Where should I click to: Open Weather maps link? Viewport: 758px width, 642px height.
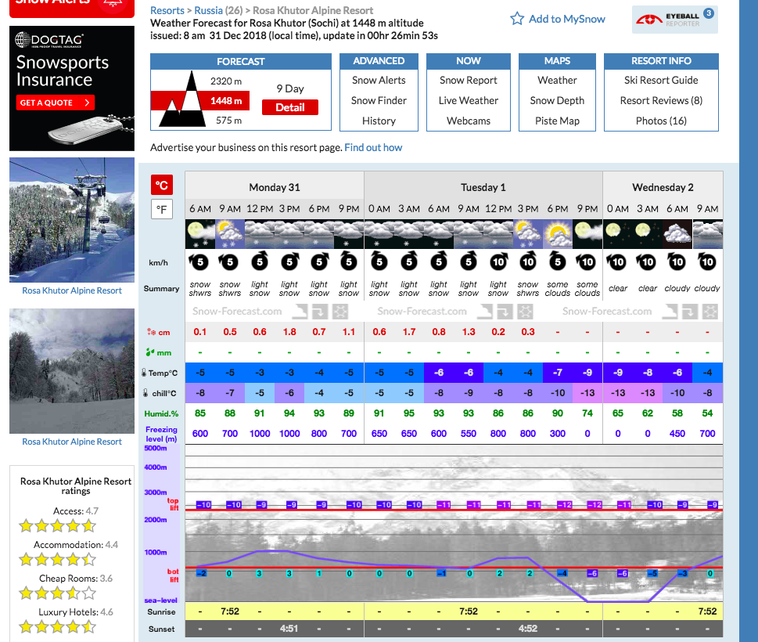[x=558, y=81]
